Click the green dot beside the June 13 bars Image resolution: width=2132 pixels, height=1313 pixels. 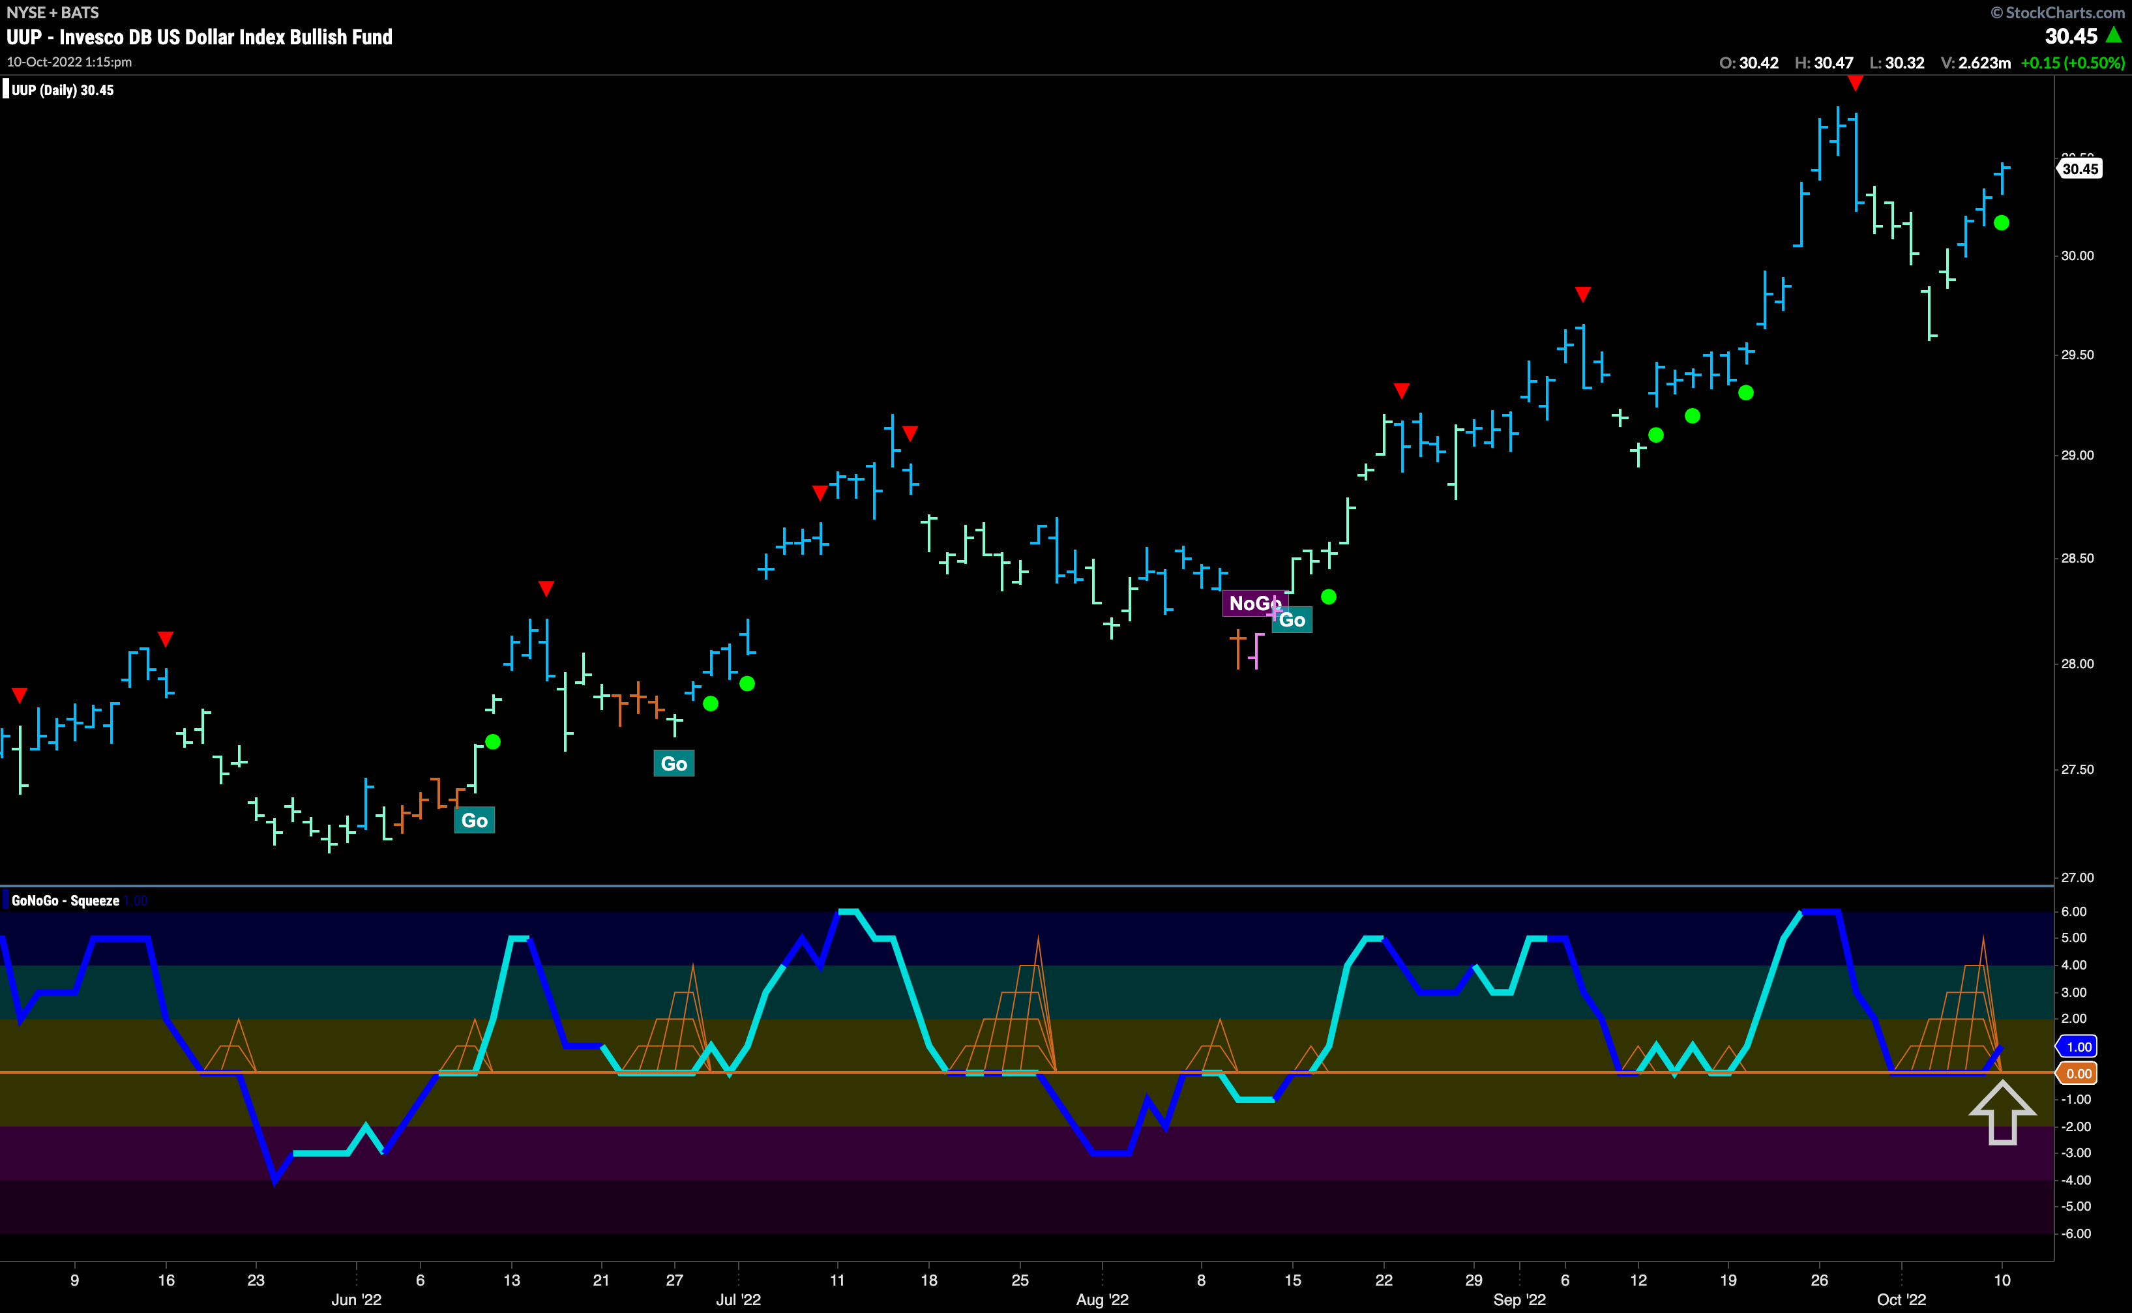pos(492,742)
